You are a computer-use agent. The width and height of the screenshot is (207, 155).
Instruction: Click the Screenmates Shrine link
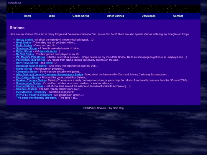coord(28,83)
